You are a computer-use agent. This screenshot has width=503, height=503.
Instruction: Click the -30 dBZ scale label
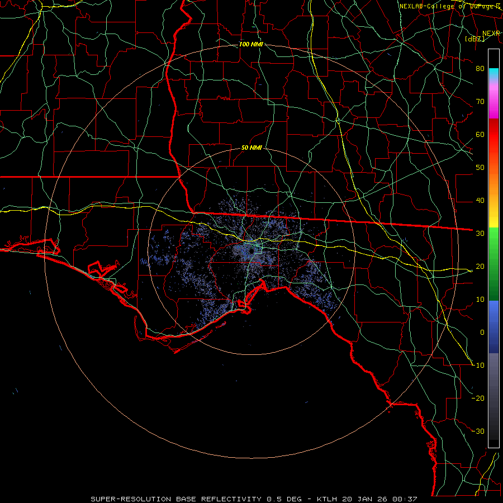(478, 431)
